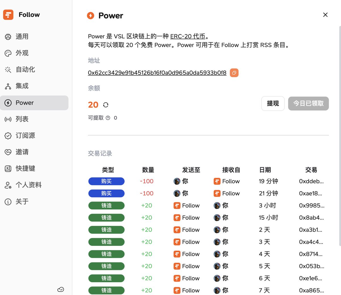This screenshot has width=341, height=295.
Task: Open transaction 0x8714...
Action: coord(311,254)
